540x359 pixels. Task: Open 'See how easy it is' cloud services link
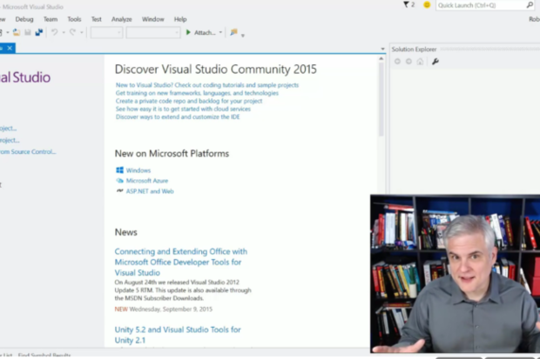point(183,109)
